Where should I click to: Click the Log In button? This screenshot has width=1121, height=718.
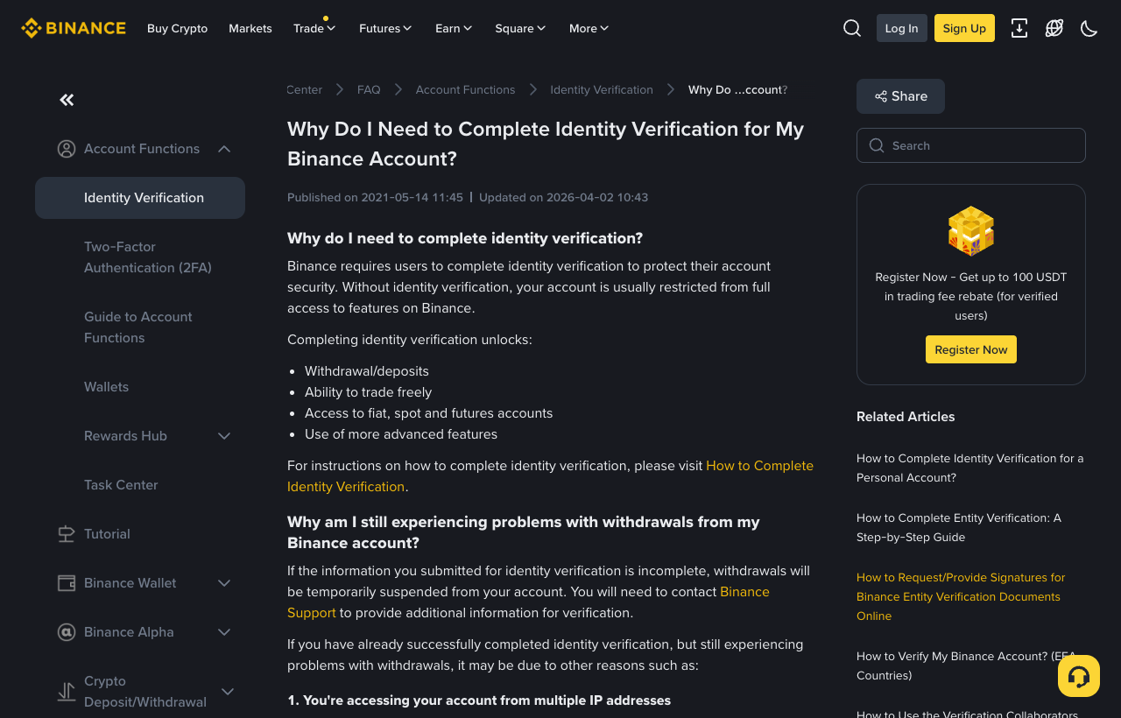tap(902, 28)
